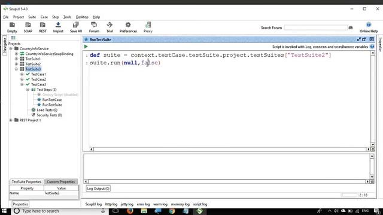This screenshot has width=383, height=215.
Task: Open the Desktop menu
Action: (82, 17)
